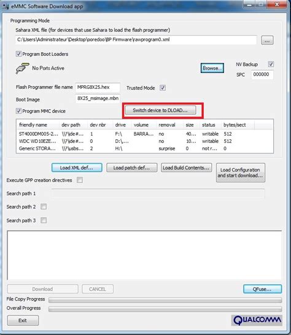Toggle Program Boot Loaders checkbox

(x=18, y=54)
